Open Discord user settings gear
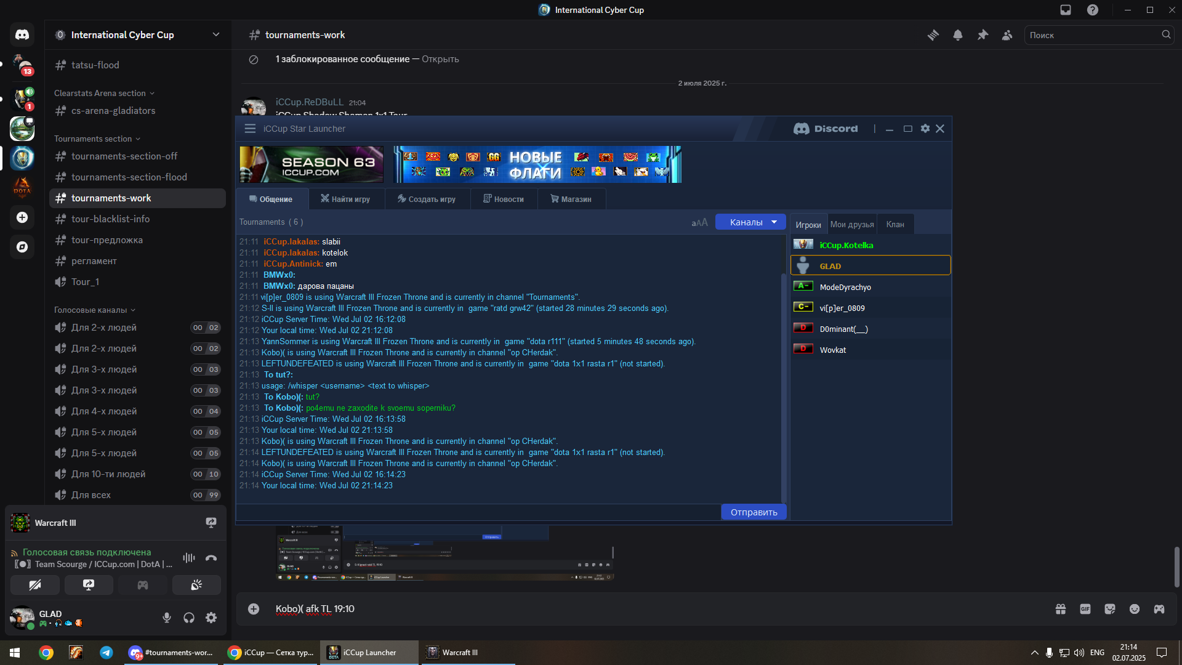Viewport: 1182px width, 665px height. point(211,618)
